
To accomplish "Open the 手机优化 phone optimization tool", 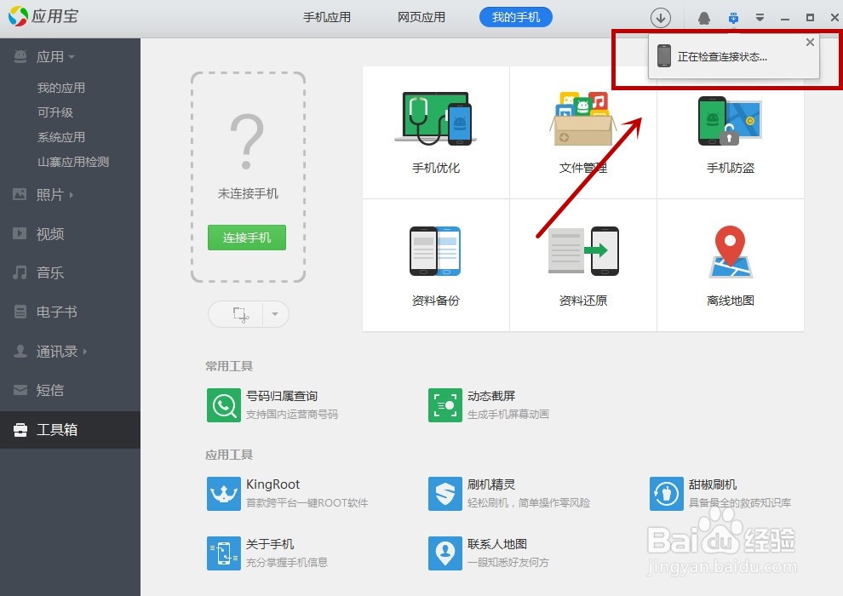I will [435, 132].
